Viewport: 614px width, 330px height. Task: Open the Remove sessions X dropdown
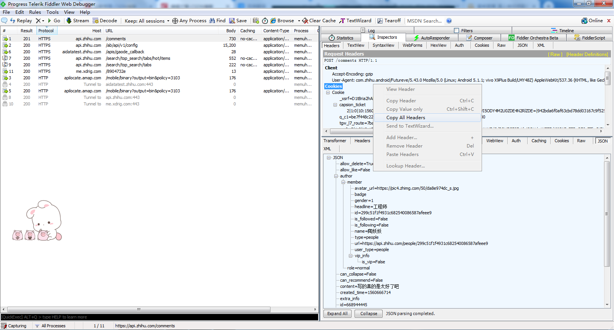(x=40, y=21)
